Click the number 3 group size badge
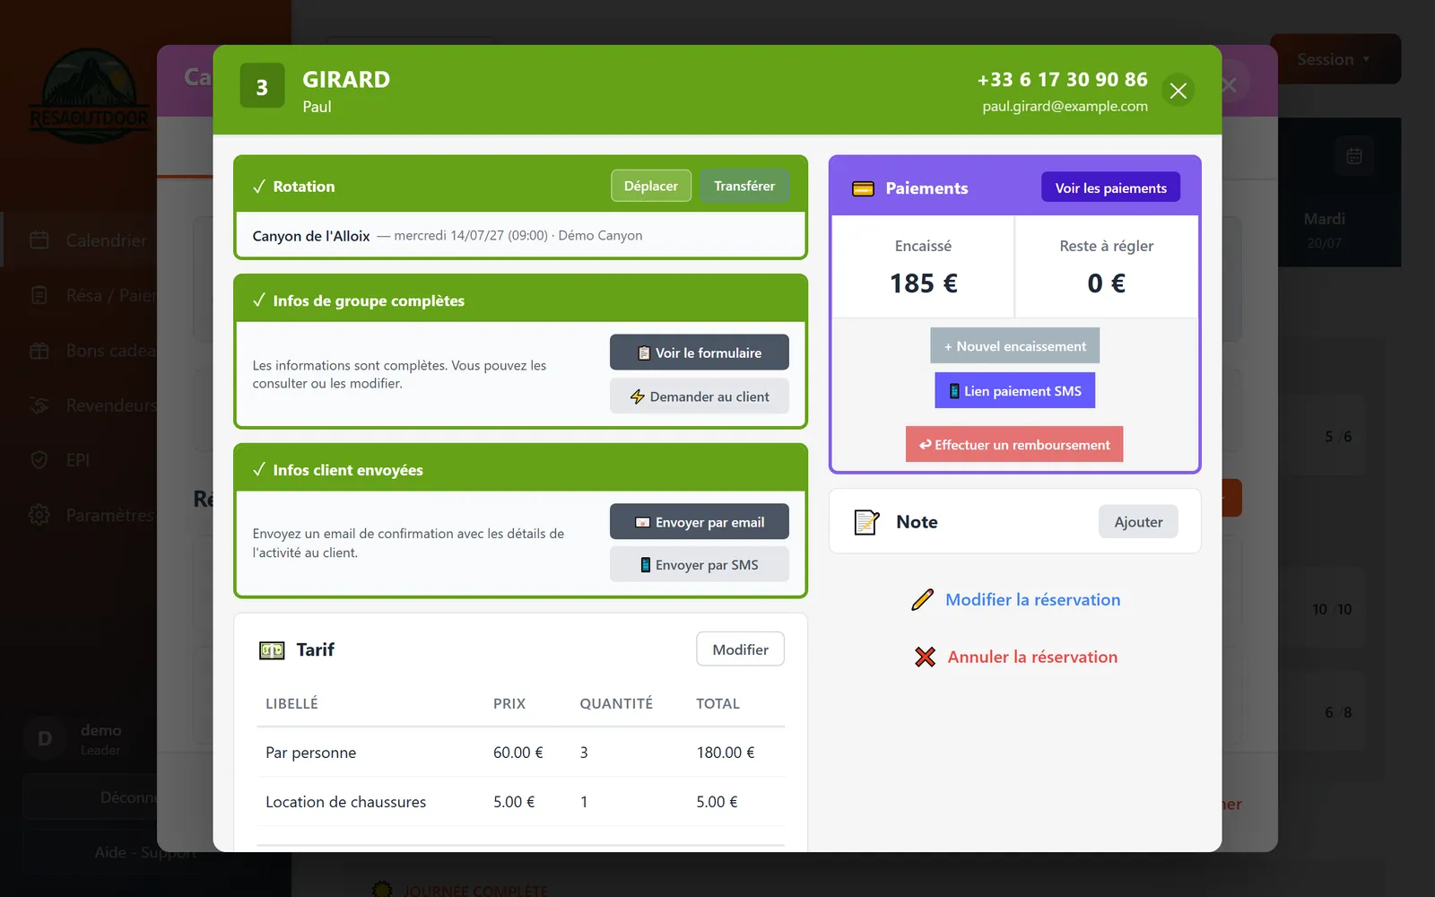1435x897 pixels. [x=262, y=86]
